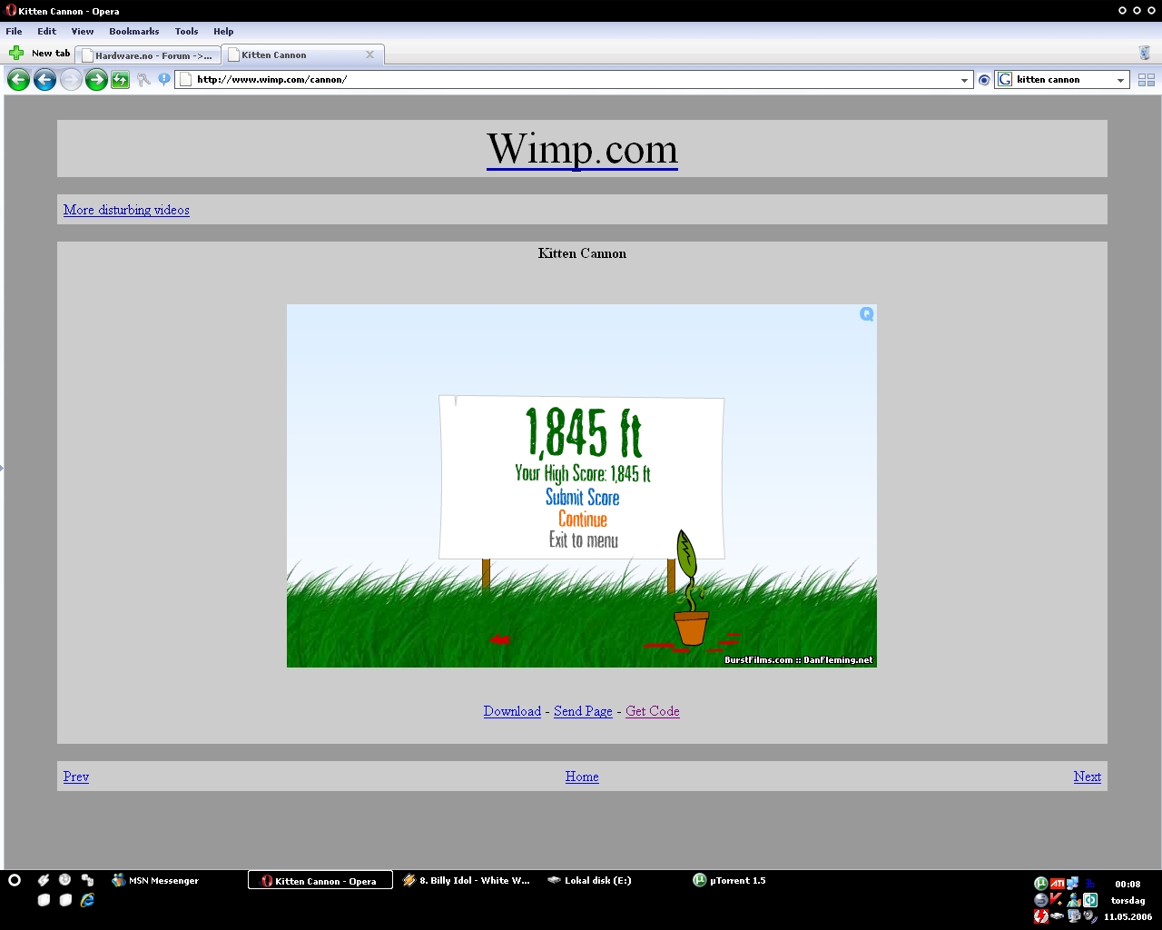The width and height of the screenshot is (1162, 930).
Task: Open the closed tabs trash can
Action: [x=1144, y=54]
